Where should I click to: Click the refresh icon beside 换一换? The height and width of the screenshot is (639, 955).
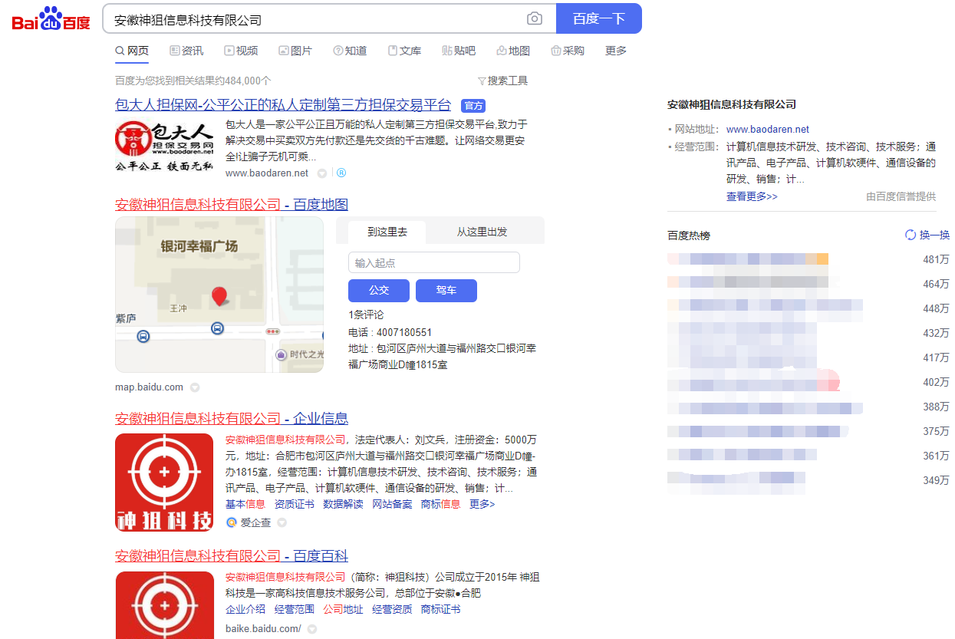coord(911,235)
